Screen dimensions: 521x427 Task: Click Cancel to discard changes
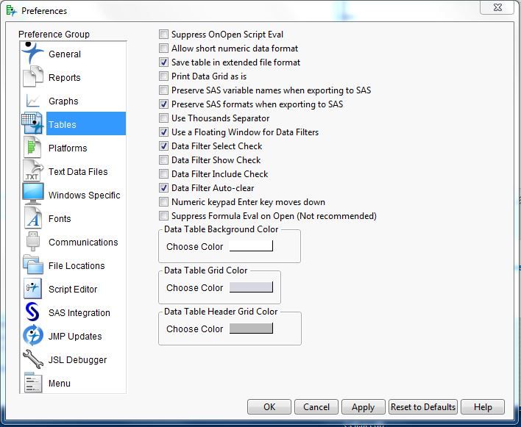(316, 406)
